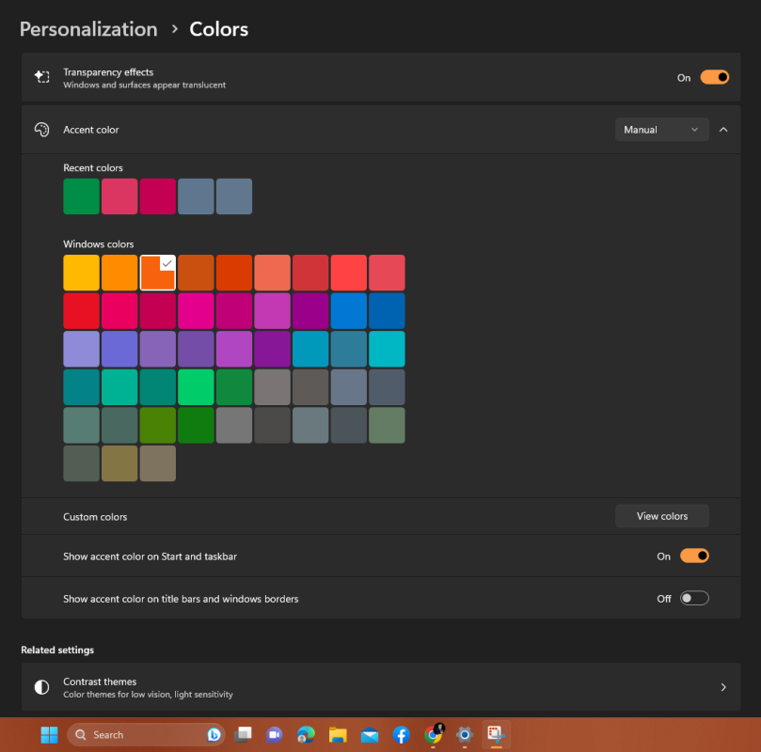761x752 pixels.
Task: Open the Task View icon
Action: point(243,734)
